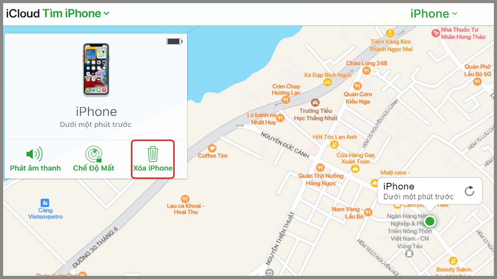Screen dimensions: 497x279
Task: Click the Cháo Lòng 248 marker
Action: coord(366,71)
